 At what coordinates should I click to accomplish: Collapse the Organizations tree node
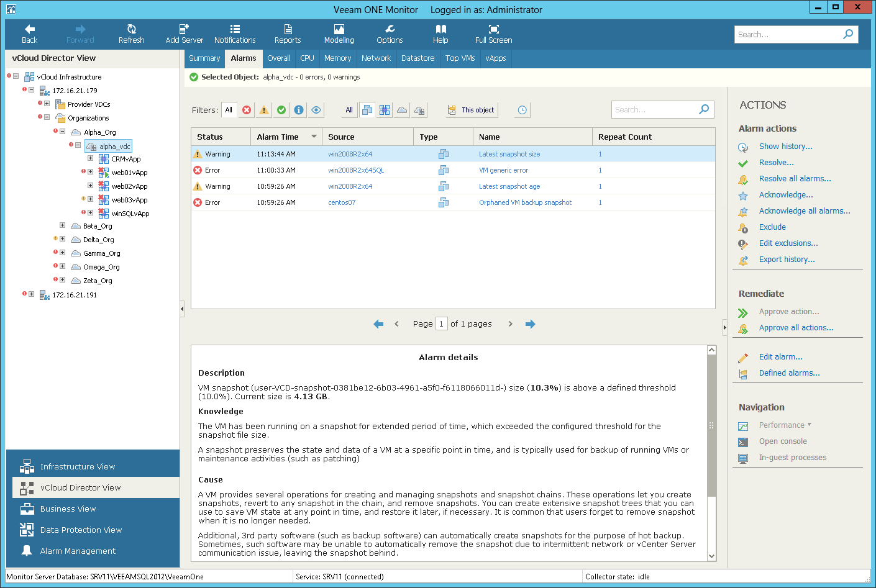click(47, 117)
